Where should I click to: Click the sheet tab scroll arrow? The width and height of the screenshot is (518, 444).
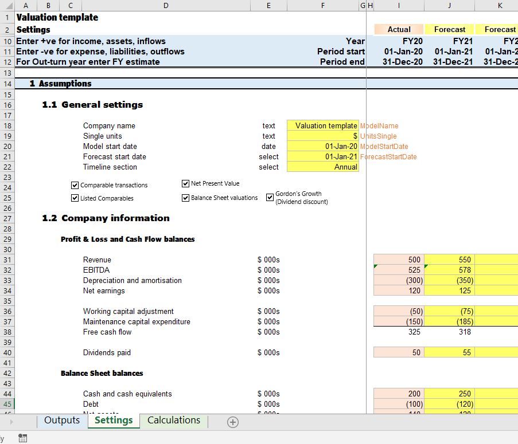click(11, 422)
